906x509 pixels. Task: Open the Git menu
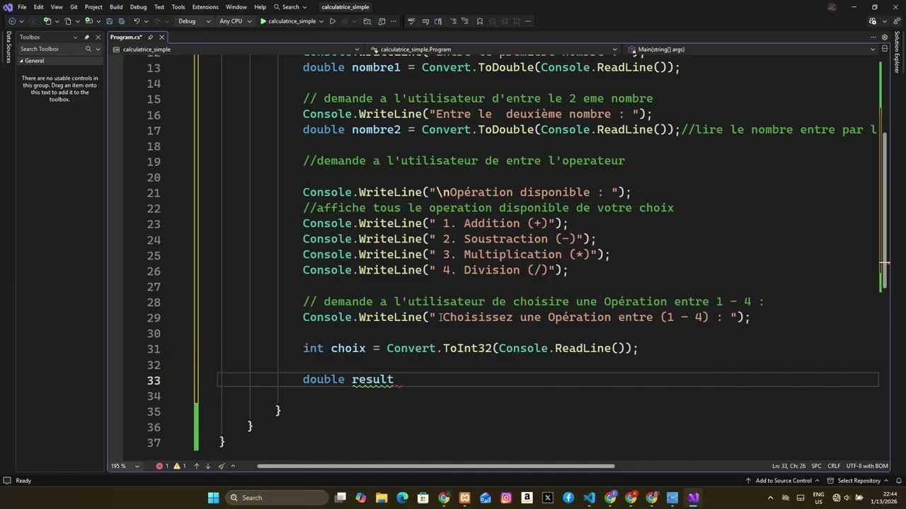[74, 7]
